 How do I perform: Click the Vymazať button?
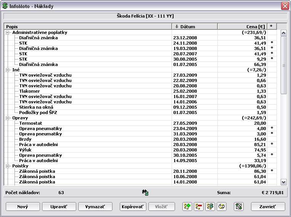pyautogui.click(x=95, y=207)
